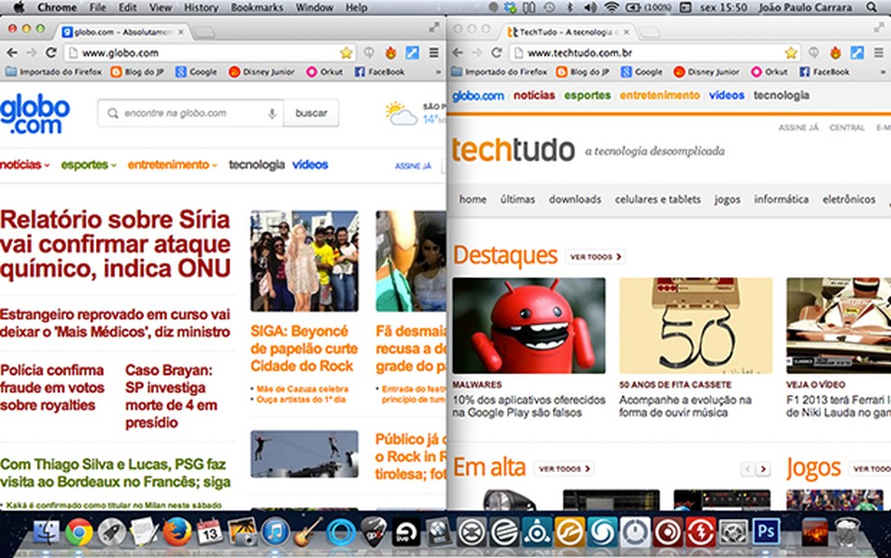Open VER TODOS next to Destaques

(596, 255)
